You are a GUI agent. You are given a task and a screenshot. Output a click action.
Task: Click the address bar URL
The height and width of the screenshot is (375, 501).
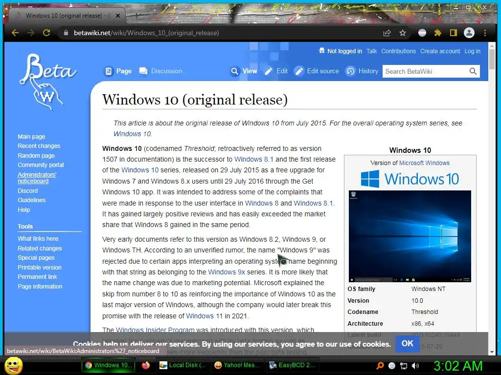[146, 33]
